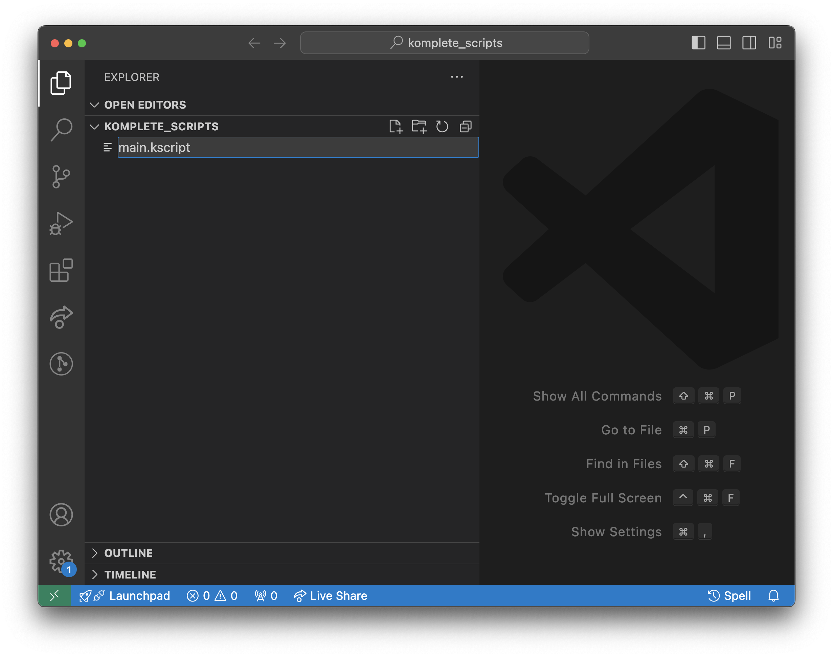
Task: Click Launchpad in the status bar
Action: 125,595
